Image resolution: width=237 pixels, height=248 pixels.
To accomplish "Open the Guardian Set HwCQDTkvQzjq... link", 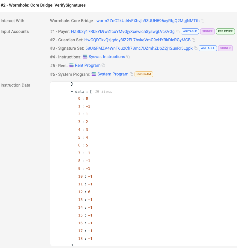I will (137, 40).
